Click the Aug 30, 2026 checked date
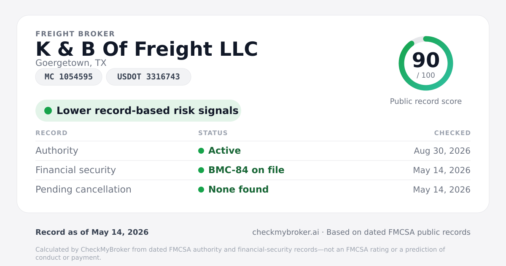Image resolution: width=506 pixels, height=266 pixels. (442, 151)
